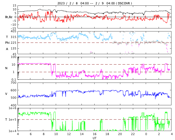The height and width of the screenshot is (140, 175).
Task: Click the 22 hour mark on the time axis
Action: click(x=133, y=134)
